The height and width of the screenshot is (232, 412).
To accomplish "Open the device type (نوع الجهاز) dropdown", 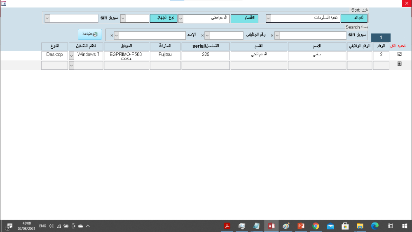I will point(122,19).
